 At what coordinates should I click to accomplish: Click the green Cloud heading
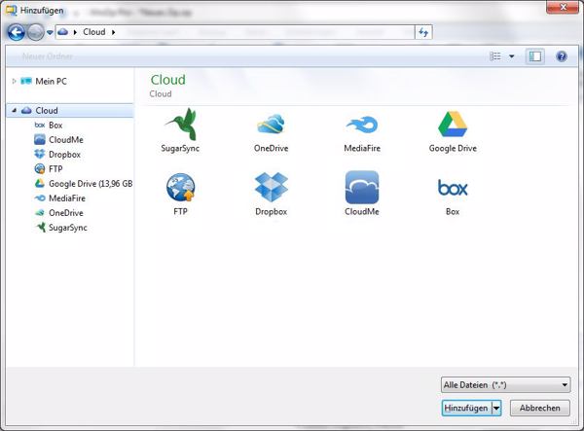tap(168, 80)
